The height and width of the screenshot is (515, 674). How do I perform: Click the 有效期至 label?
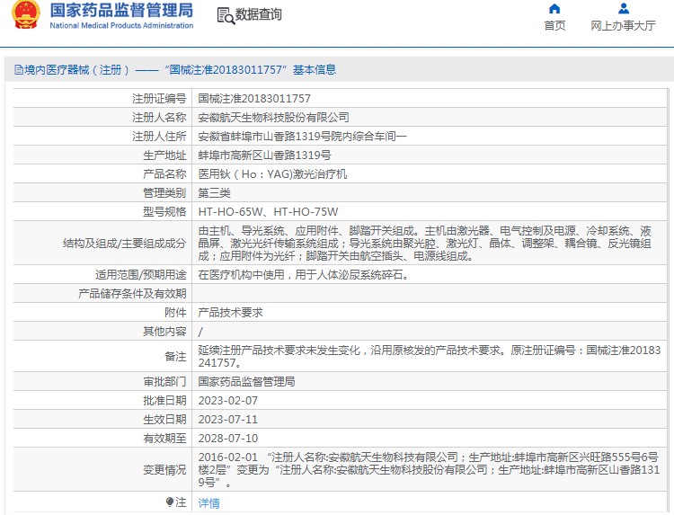164,439
